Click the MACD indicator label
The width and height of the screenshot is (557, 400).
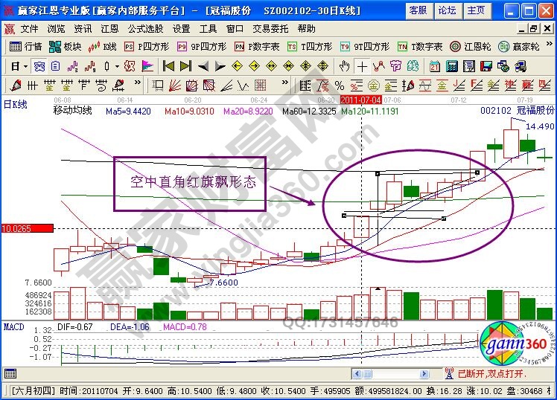pos(13,326)
